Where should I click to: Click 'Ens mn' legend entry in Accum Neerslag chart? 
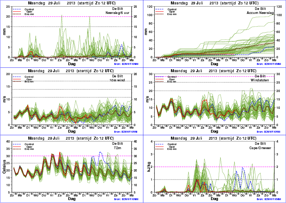tap(172, 14)
